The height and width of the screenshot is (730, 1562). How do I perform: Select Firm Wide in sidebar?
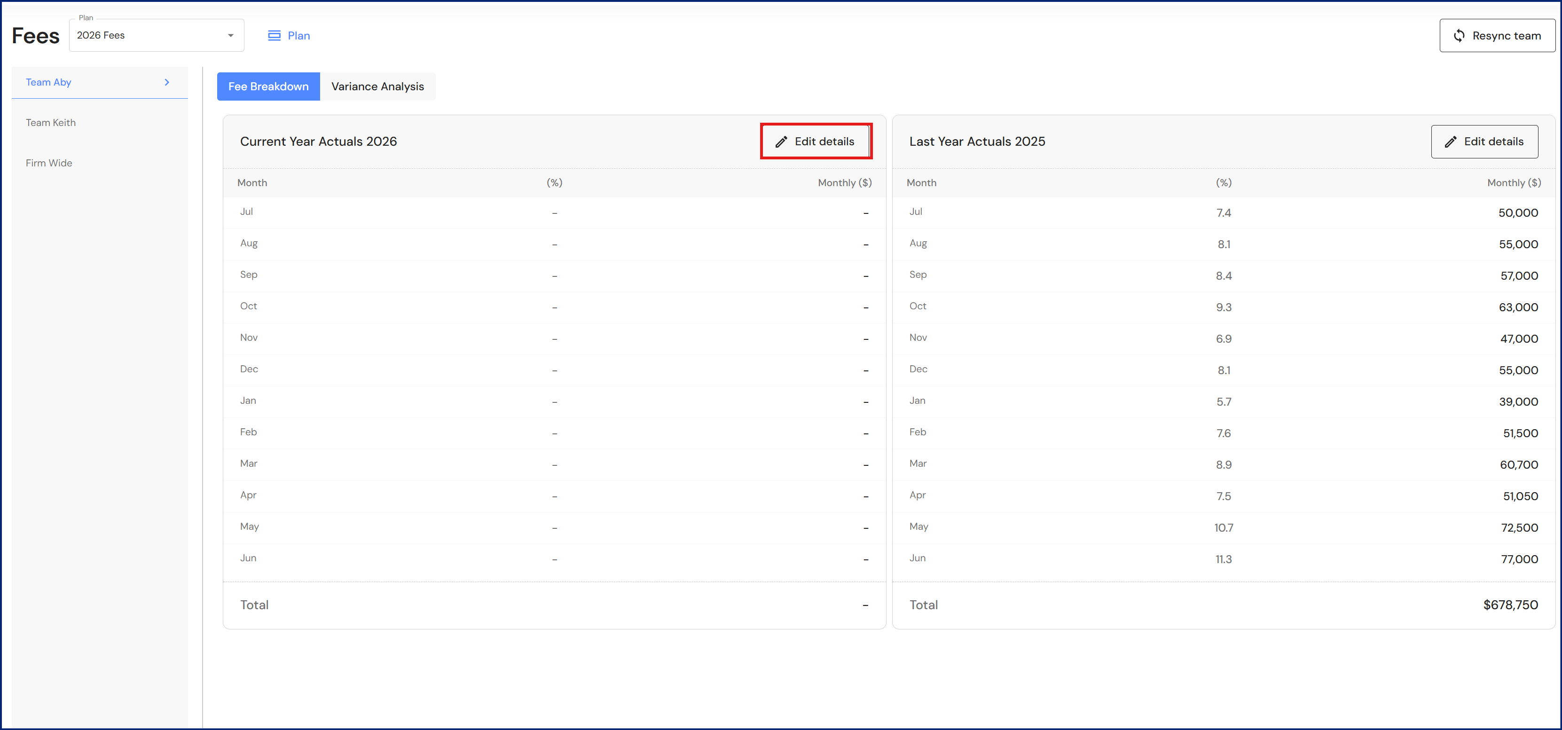(x=49, y=163)
